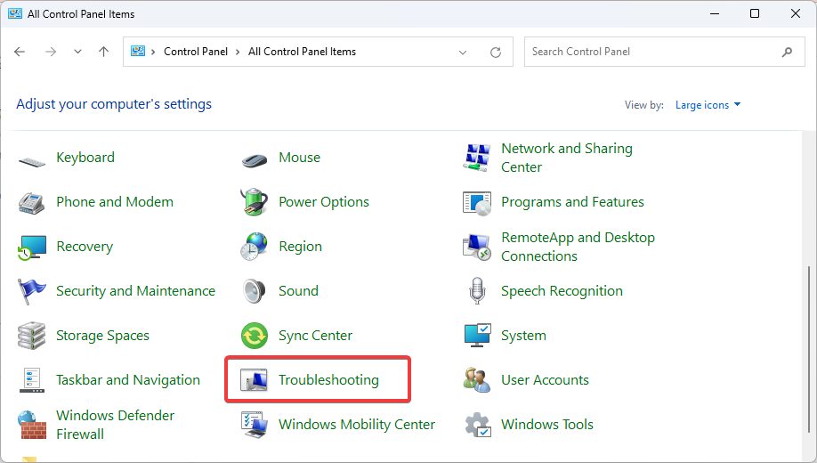817x463 pixels.
Task: Select All Control Panel Items breadcrumb
Action: click(x=302, y=52)
